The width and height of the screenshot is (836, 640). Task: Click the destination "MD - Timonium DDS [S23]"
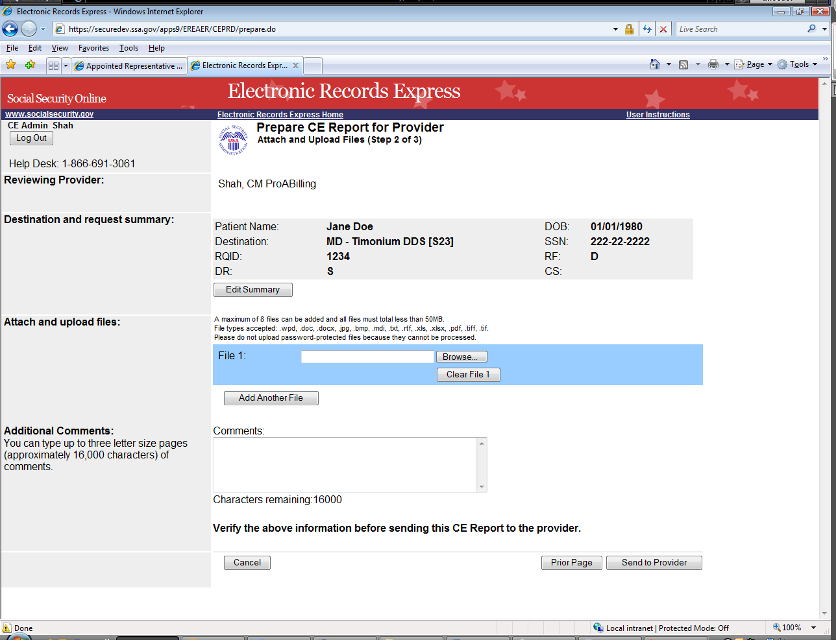click(390, 242)
